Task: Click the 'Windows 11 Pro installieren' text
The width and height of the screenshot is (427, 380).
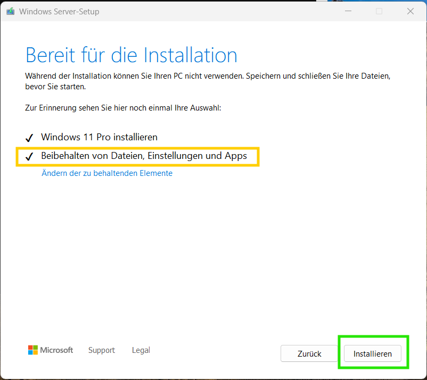Action: click(x=99, y=137)
